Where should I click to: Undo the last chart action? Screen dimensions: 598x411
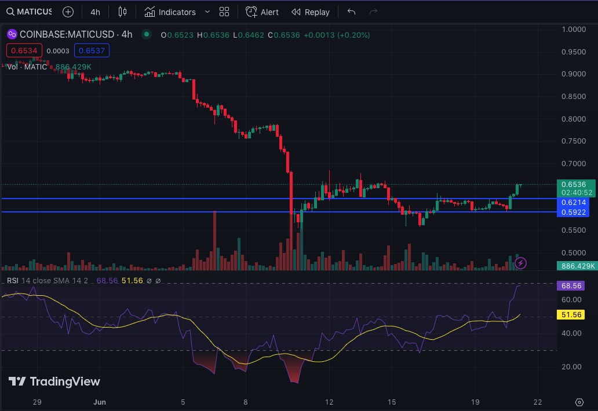pyautogui.click(x=351, y=12)
